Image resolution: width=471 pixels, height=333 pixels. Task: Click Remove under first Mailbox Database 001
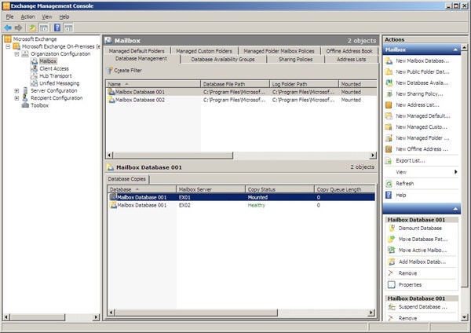tap(407, 273)
